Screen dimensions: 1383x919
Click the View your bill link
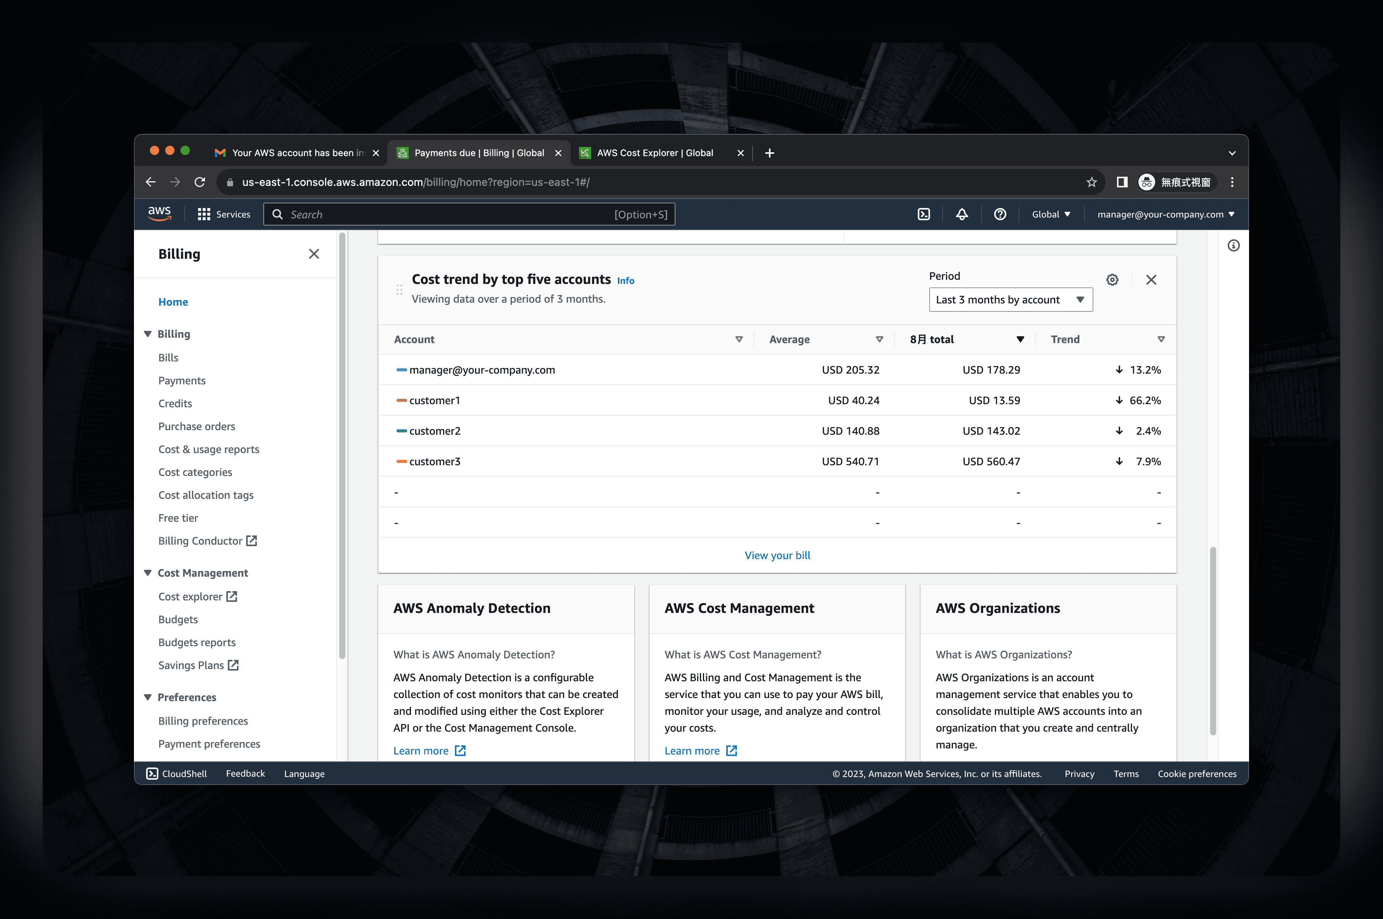(777, 555)
